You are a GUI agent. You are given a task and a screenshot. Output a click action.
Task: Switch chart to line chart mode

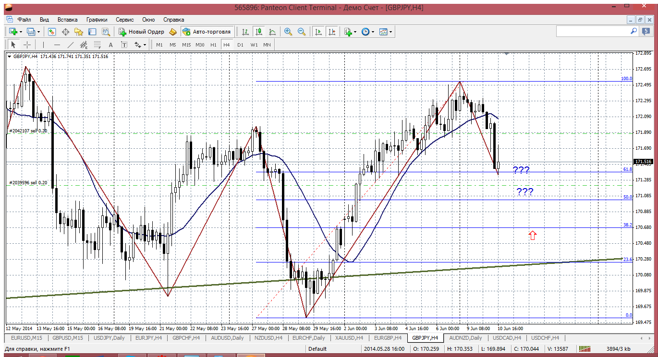click(272, 32)
